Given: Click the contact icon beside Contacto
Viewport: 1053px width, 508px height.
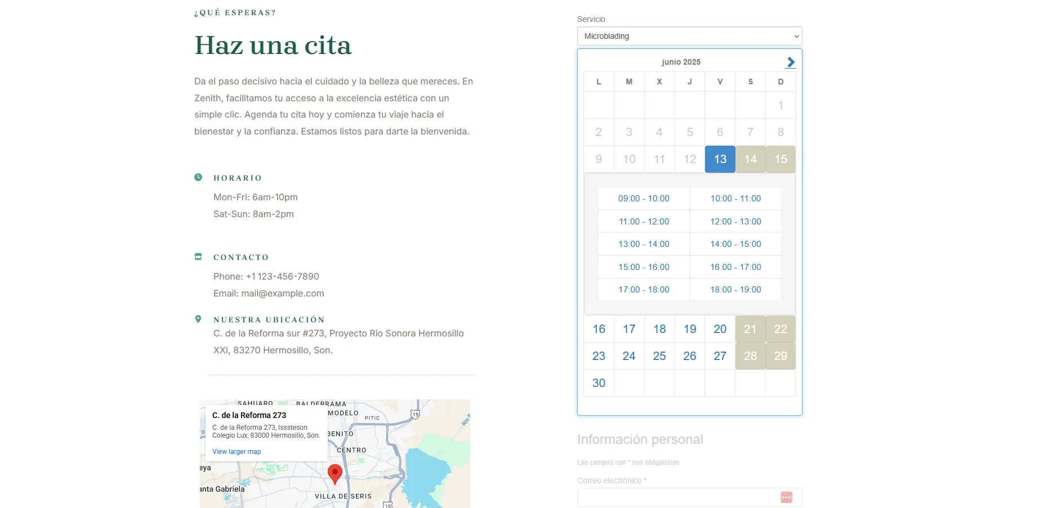Looking at the screenshot, I should tap(198, 257).
